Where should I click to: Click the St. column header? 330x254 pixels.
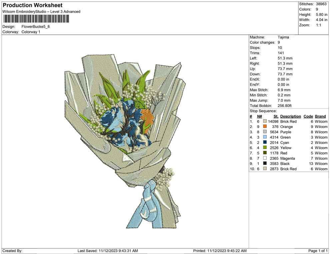[x=276, y=116]
